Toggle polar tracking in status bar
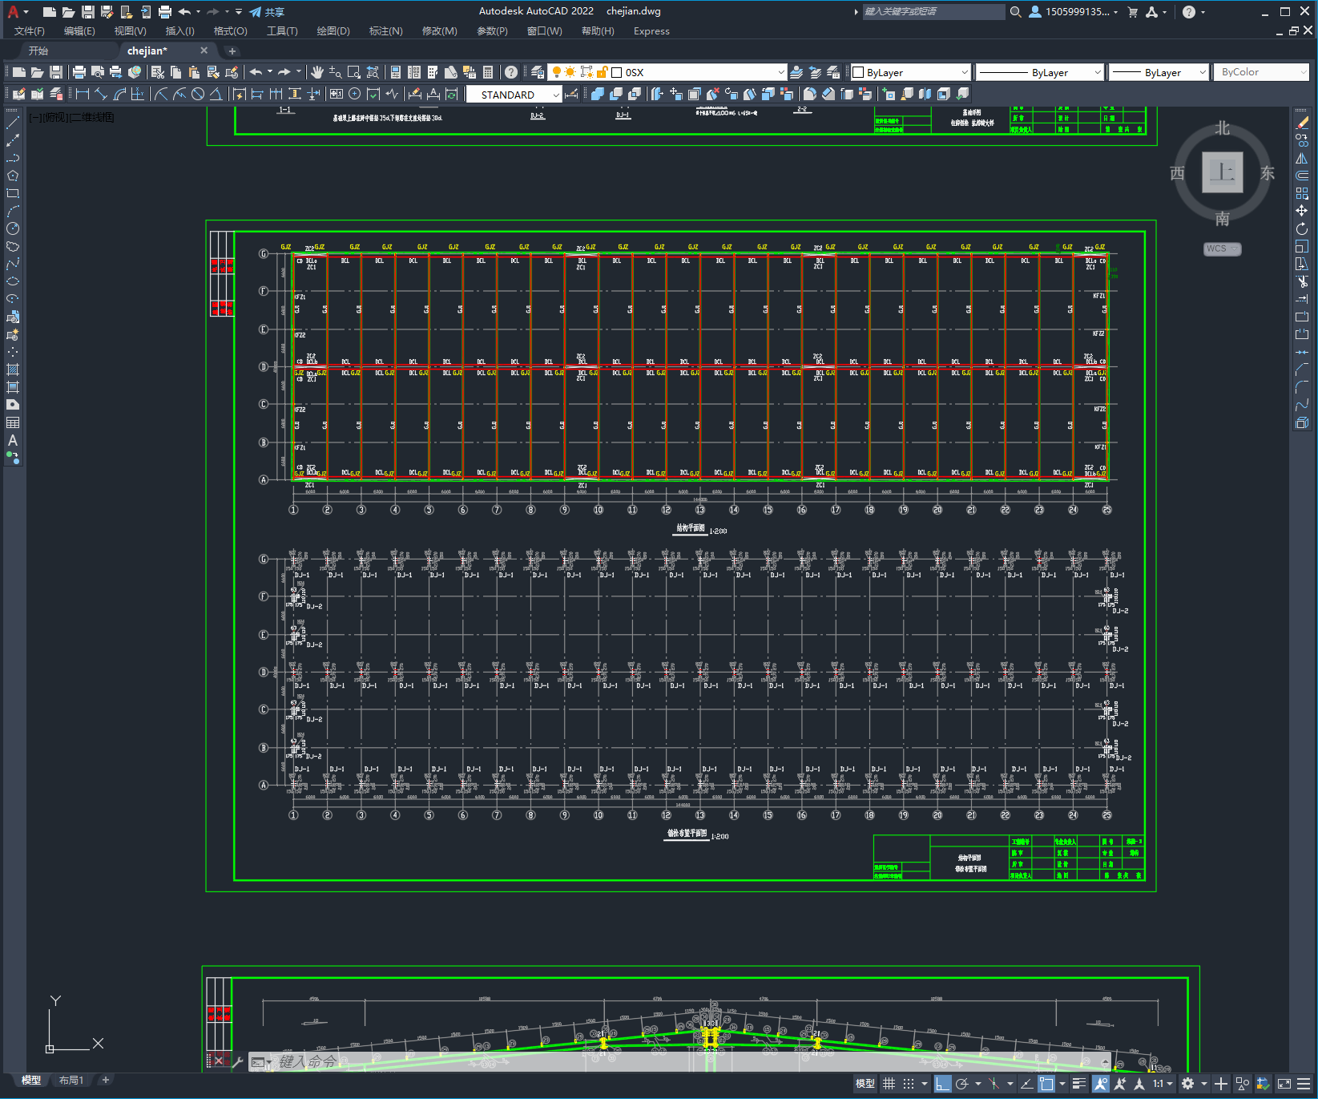This screenshot has height=1099, width=1318. [962, 1084]
